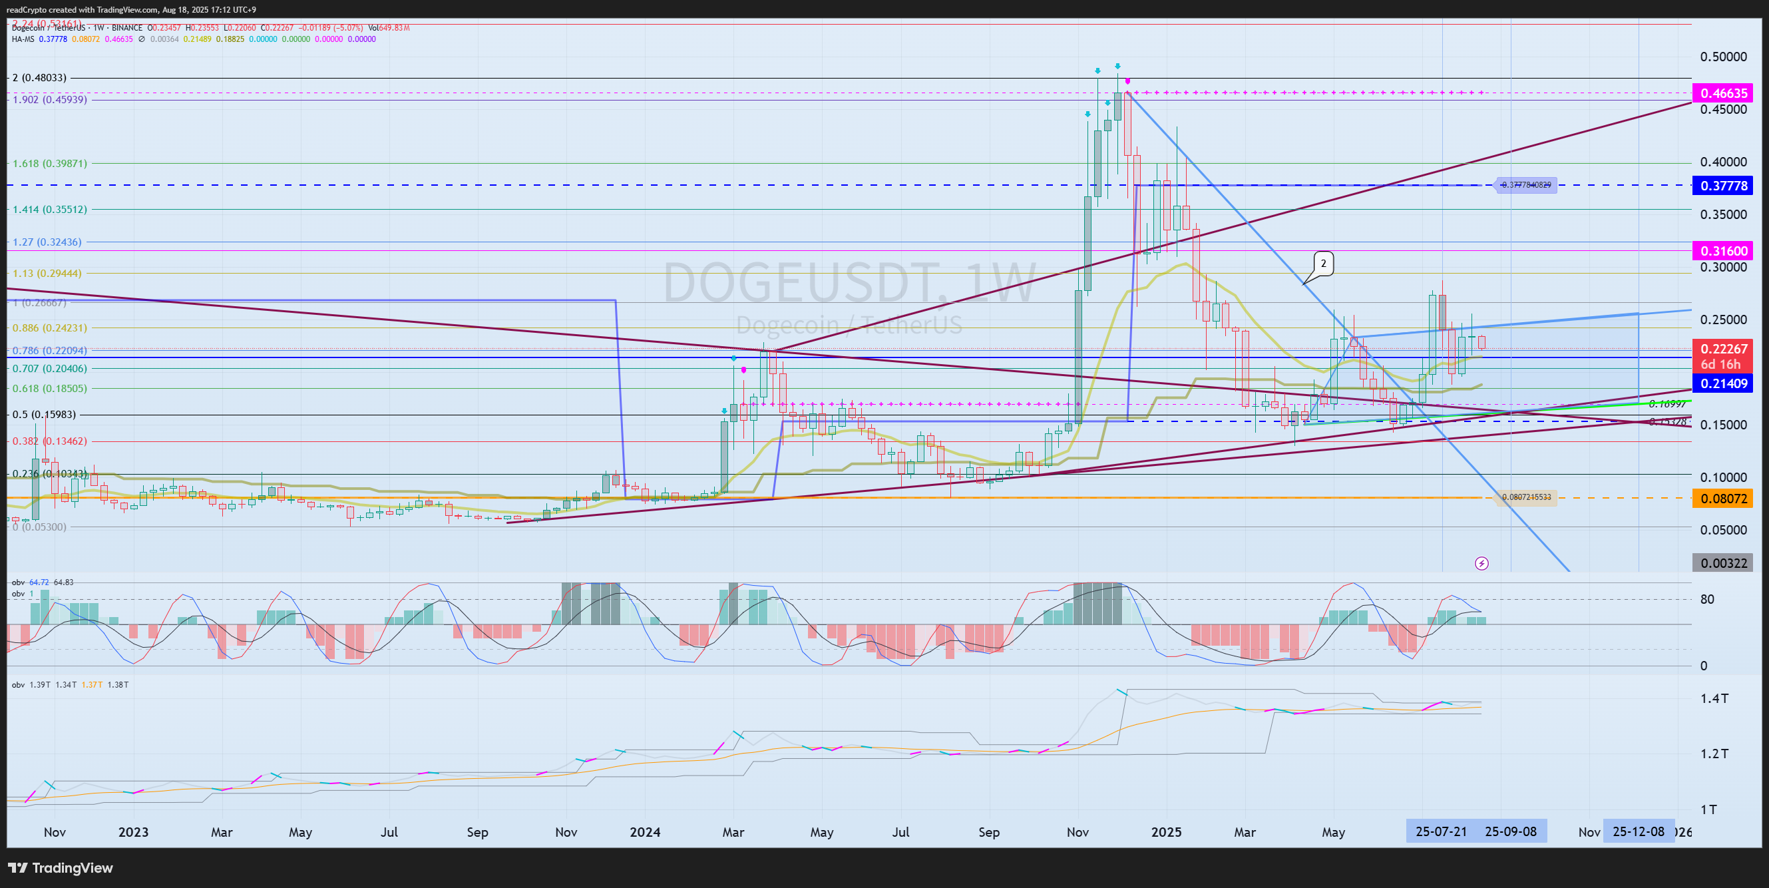Click the blue 0.21409 price label

(1724, 383)
